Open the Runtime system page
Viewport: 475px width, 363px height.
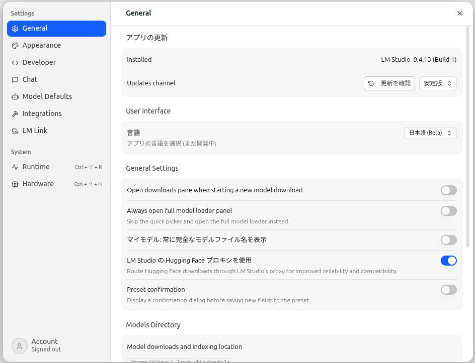point(56,167)
